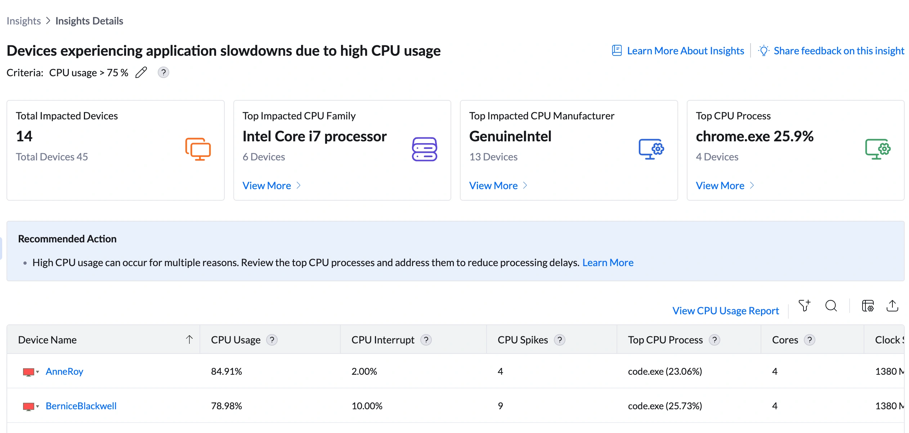
Task: Edit the CPU usage criteria pencil icon
Action: point(141,73)
